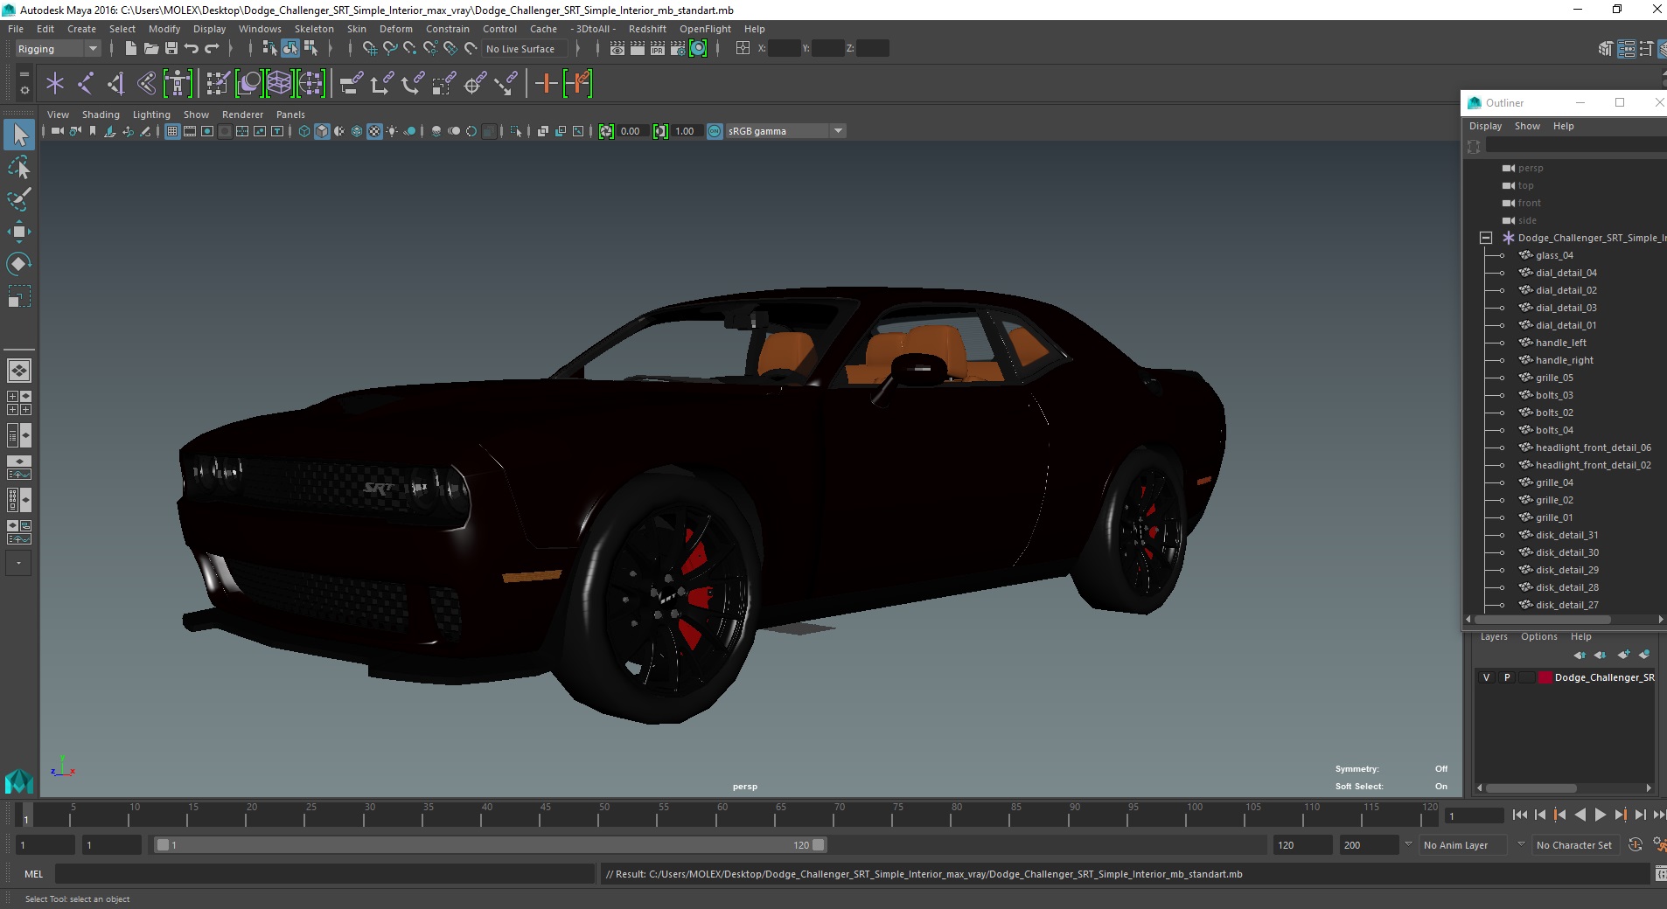Image resolution: width=1667 pixels, height=909 pixels.
Task: Click the Create Lattice shelf icon
Action: click(279, 83)
